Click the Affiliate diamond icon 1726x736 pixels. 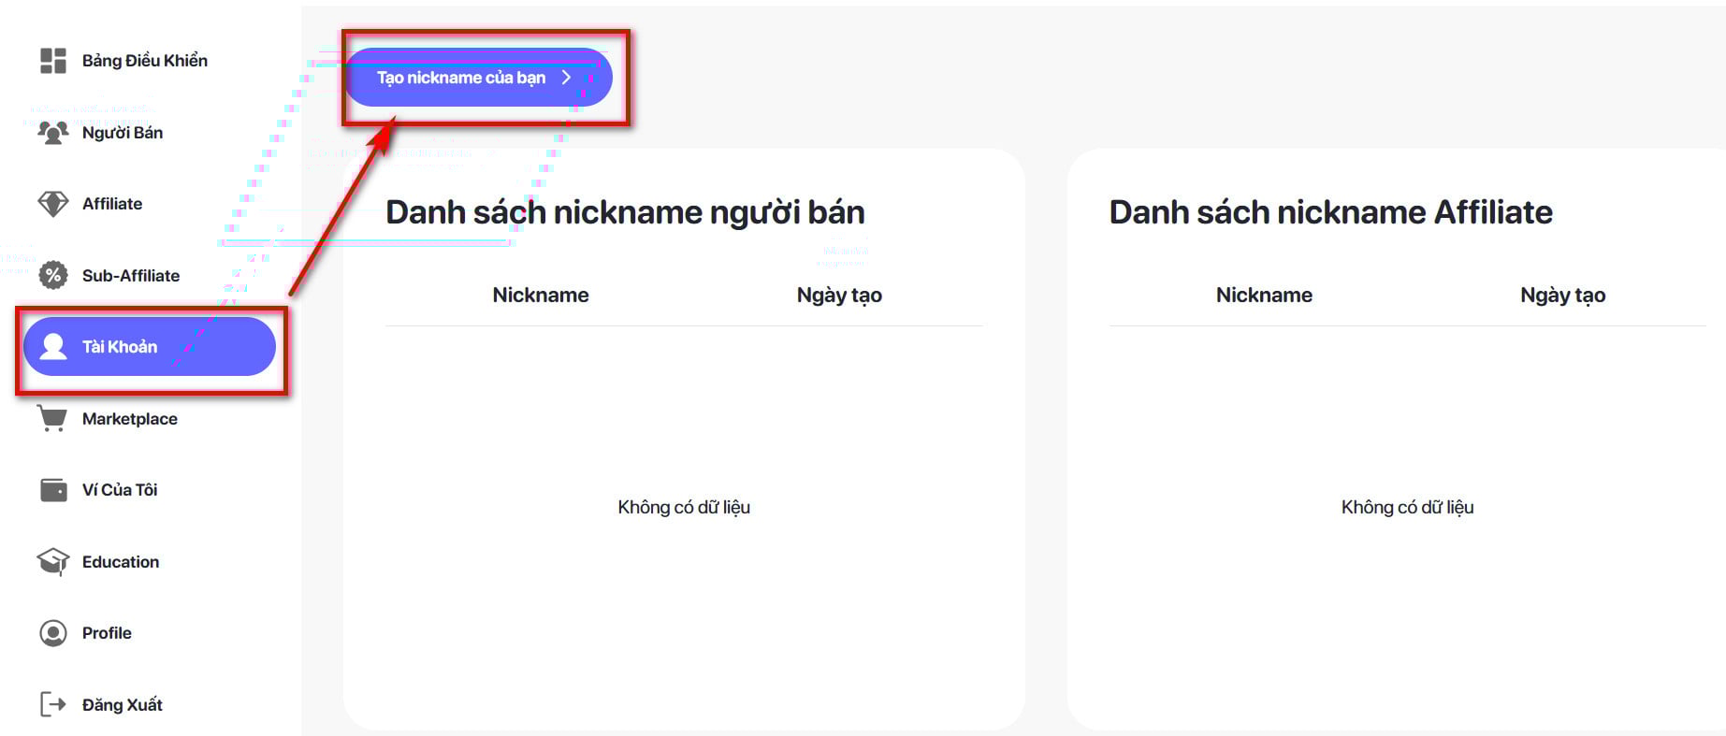[x=52, y=203]
